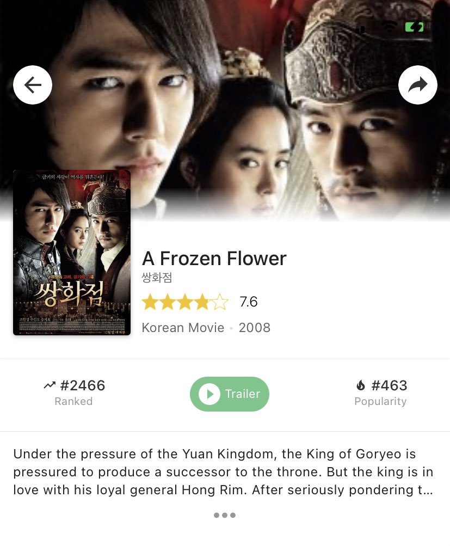
Task: Click the star rating row
Action: pyautogui.click(x=185, y=302)
